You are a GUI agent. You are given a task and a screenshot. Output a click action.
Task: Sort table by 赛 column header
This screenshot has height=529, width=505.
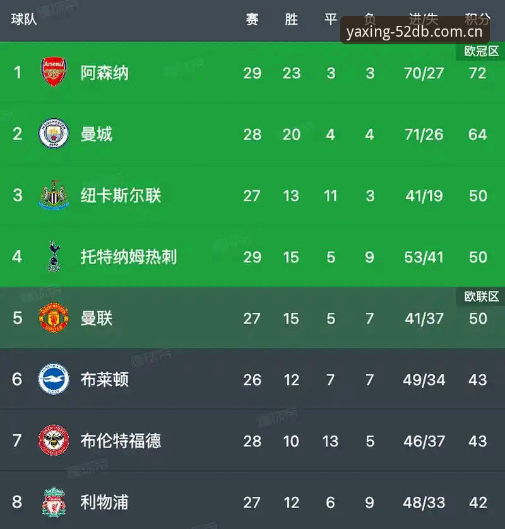coord(252,19)
